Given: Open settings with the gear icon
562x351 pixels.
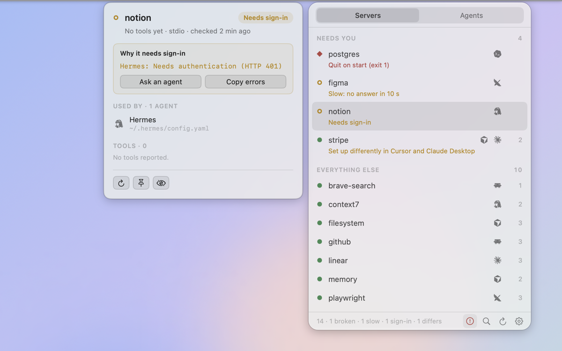Looking at the screenshot, I should (519, 321).
